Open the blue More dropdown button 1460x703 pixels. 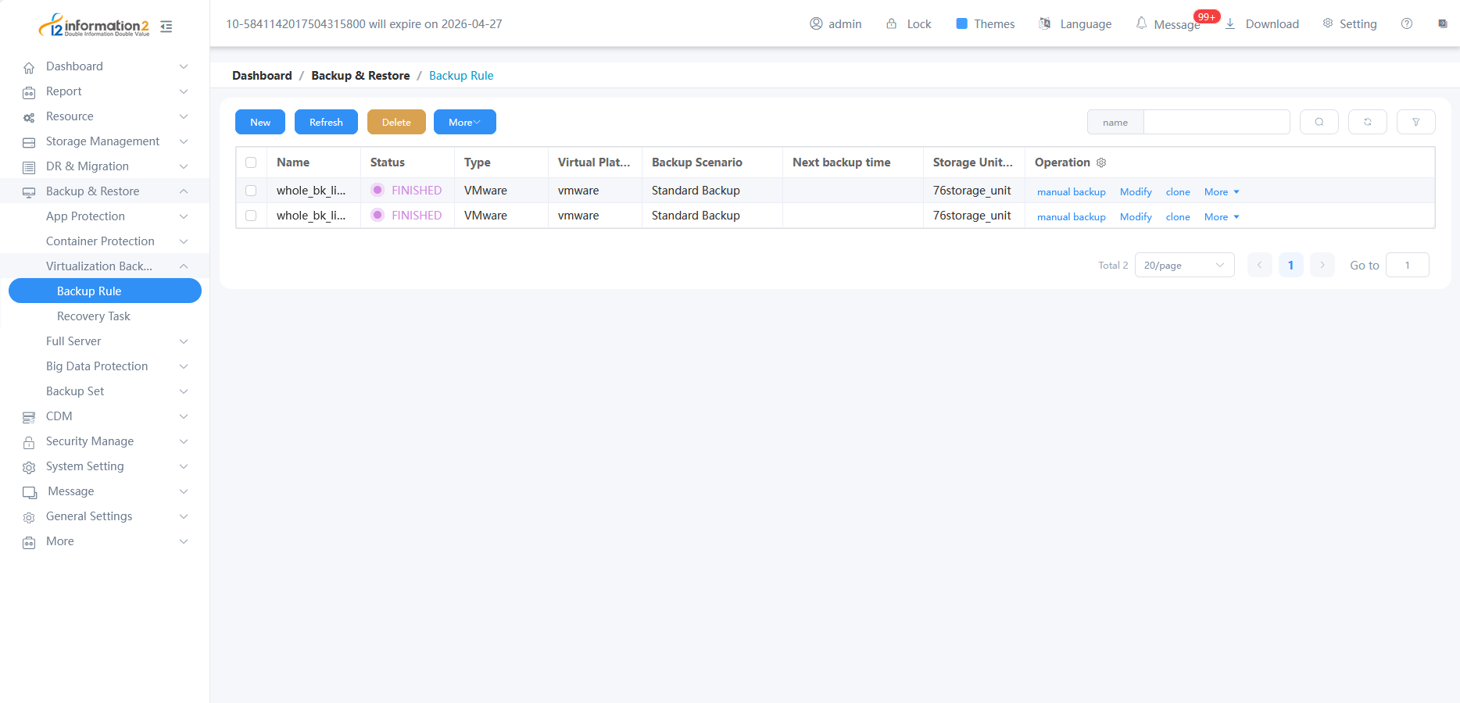click(464, 122)
